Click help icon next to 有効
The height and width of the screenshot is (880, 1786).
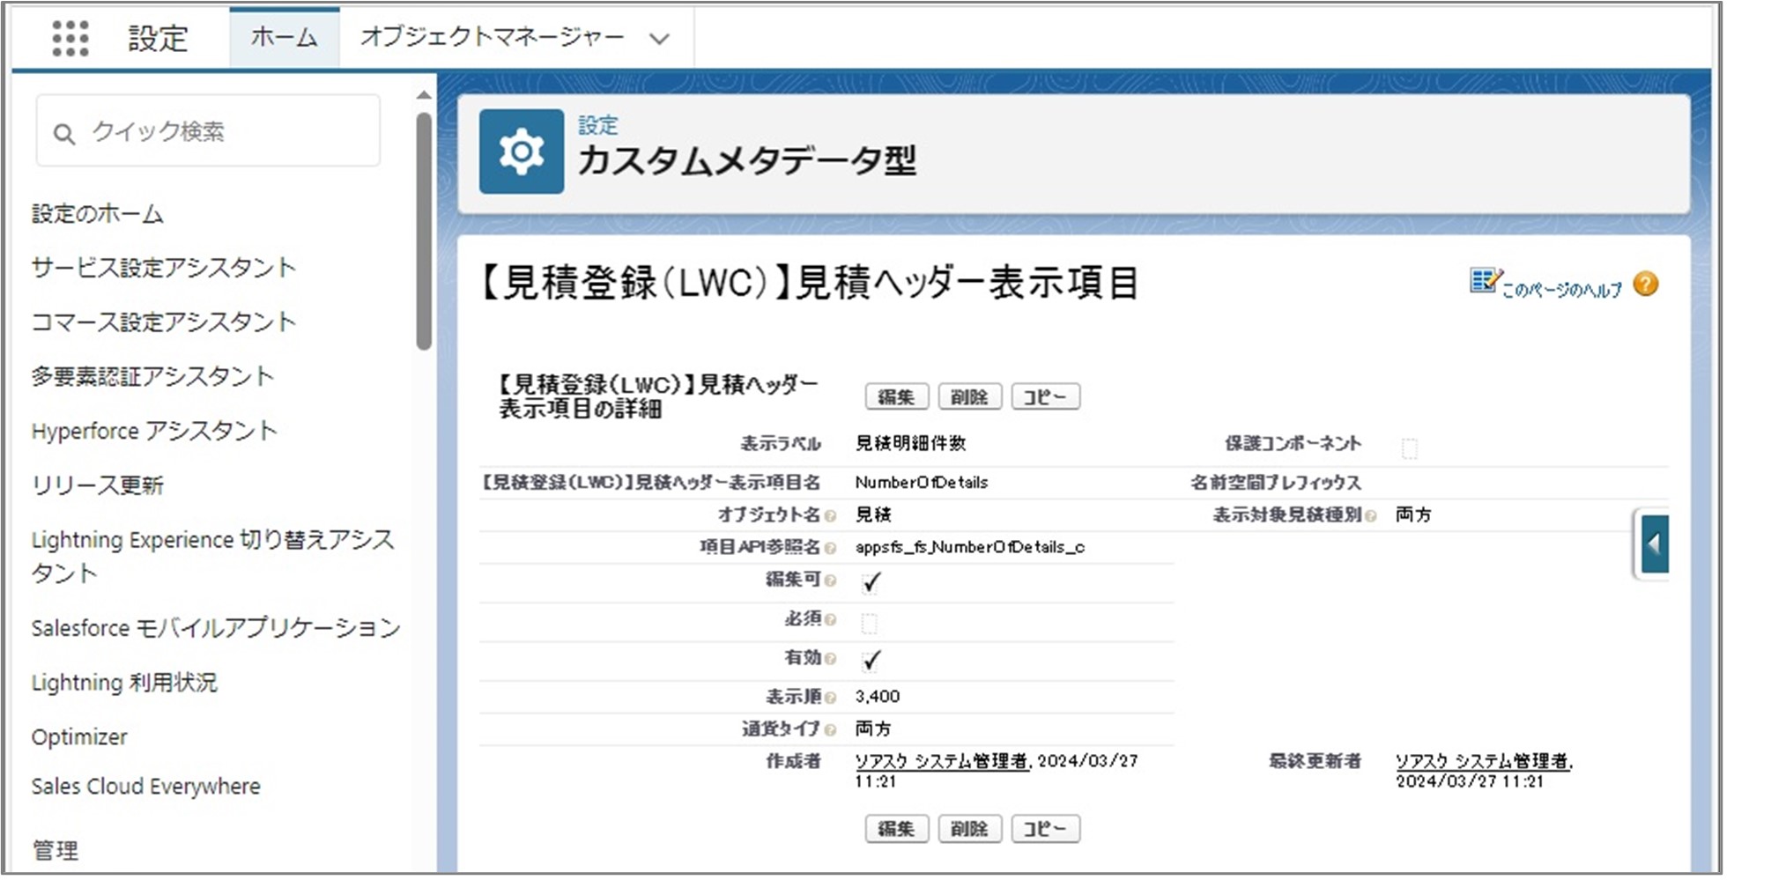coord(830,660)
